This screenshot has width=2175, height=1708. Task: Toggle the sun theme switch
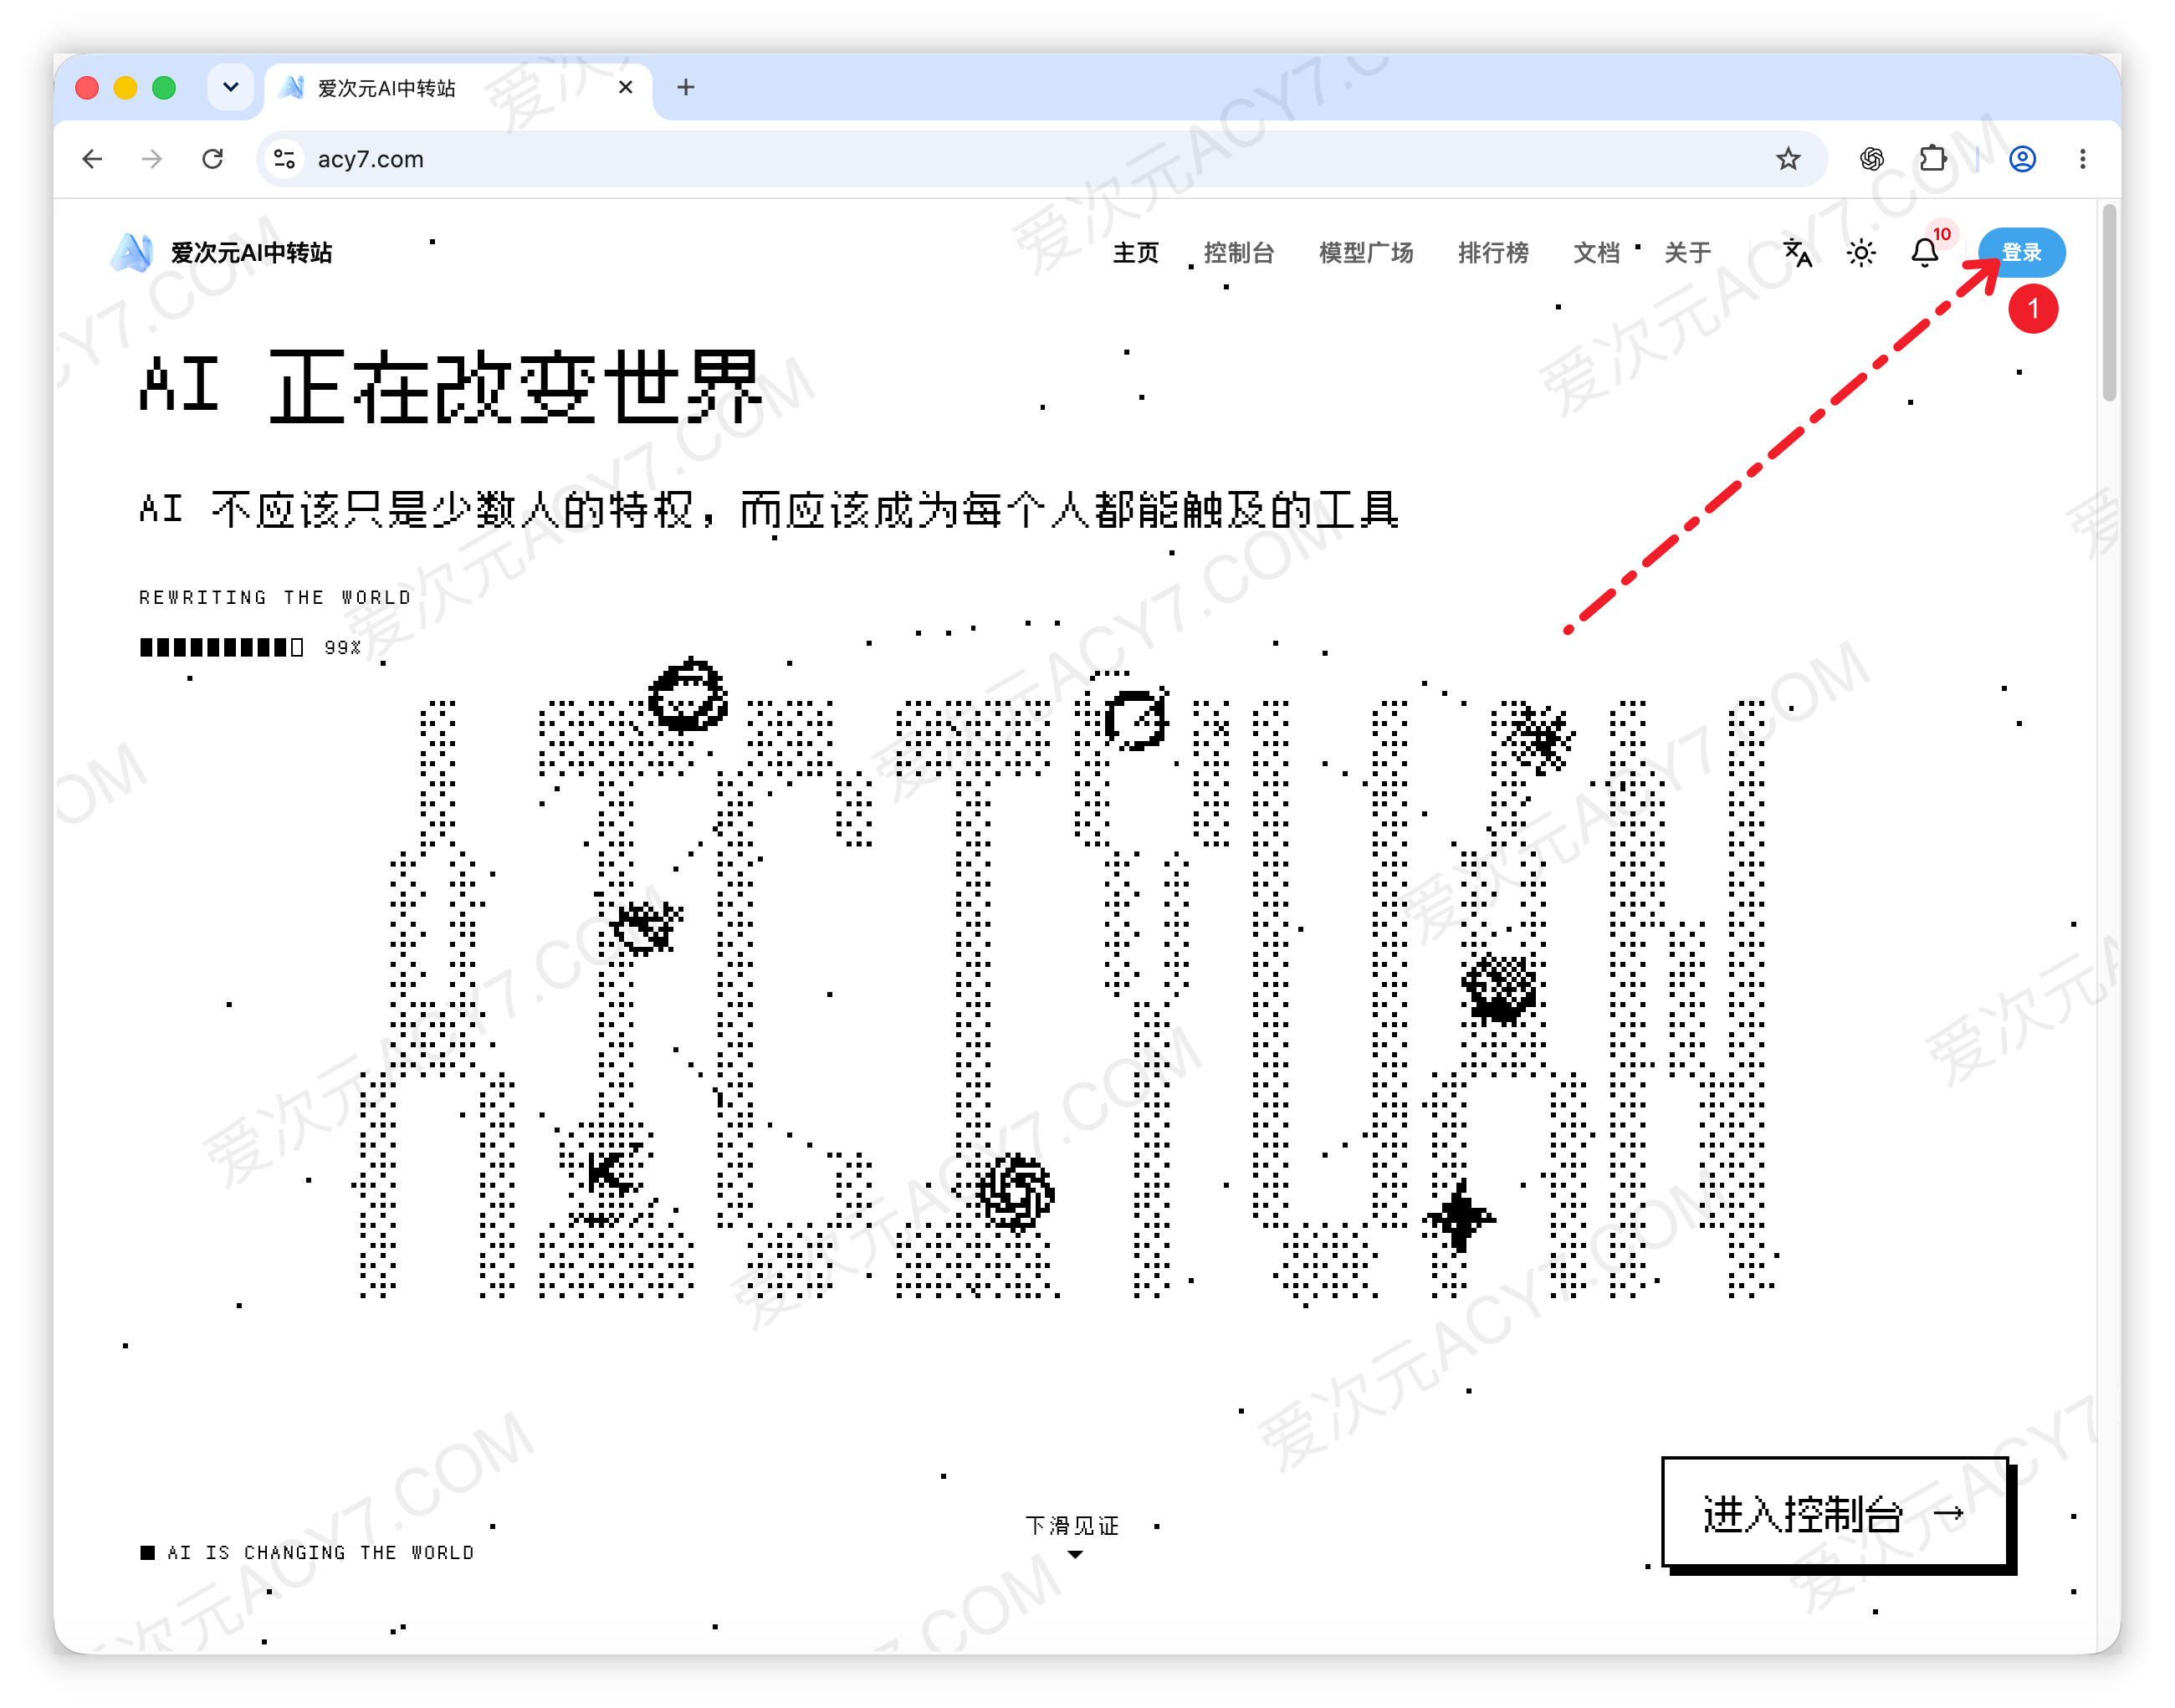coord(1861,253)
